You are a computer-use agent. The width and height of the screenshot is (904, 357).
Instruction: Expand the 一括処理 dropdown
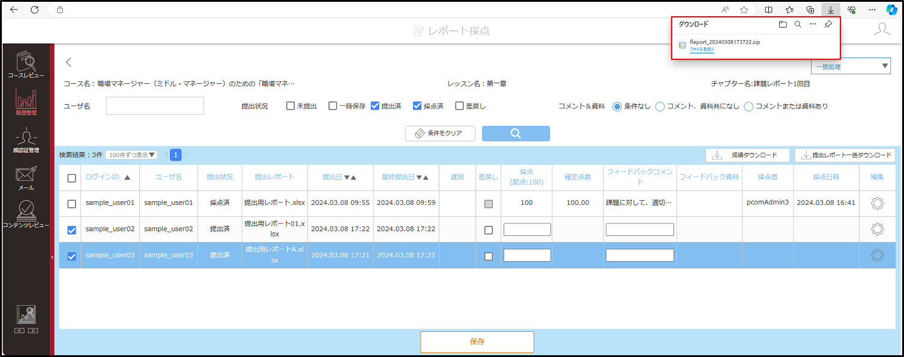pyautogui.click(x=851, y=66)
